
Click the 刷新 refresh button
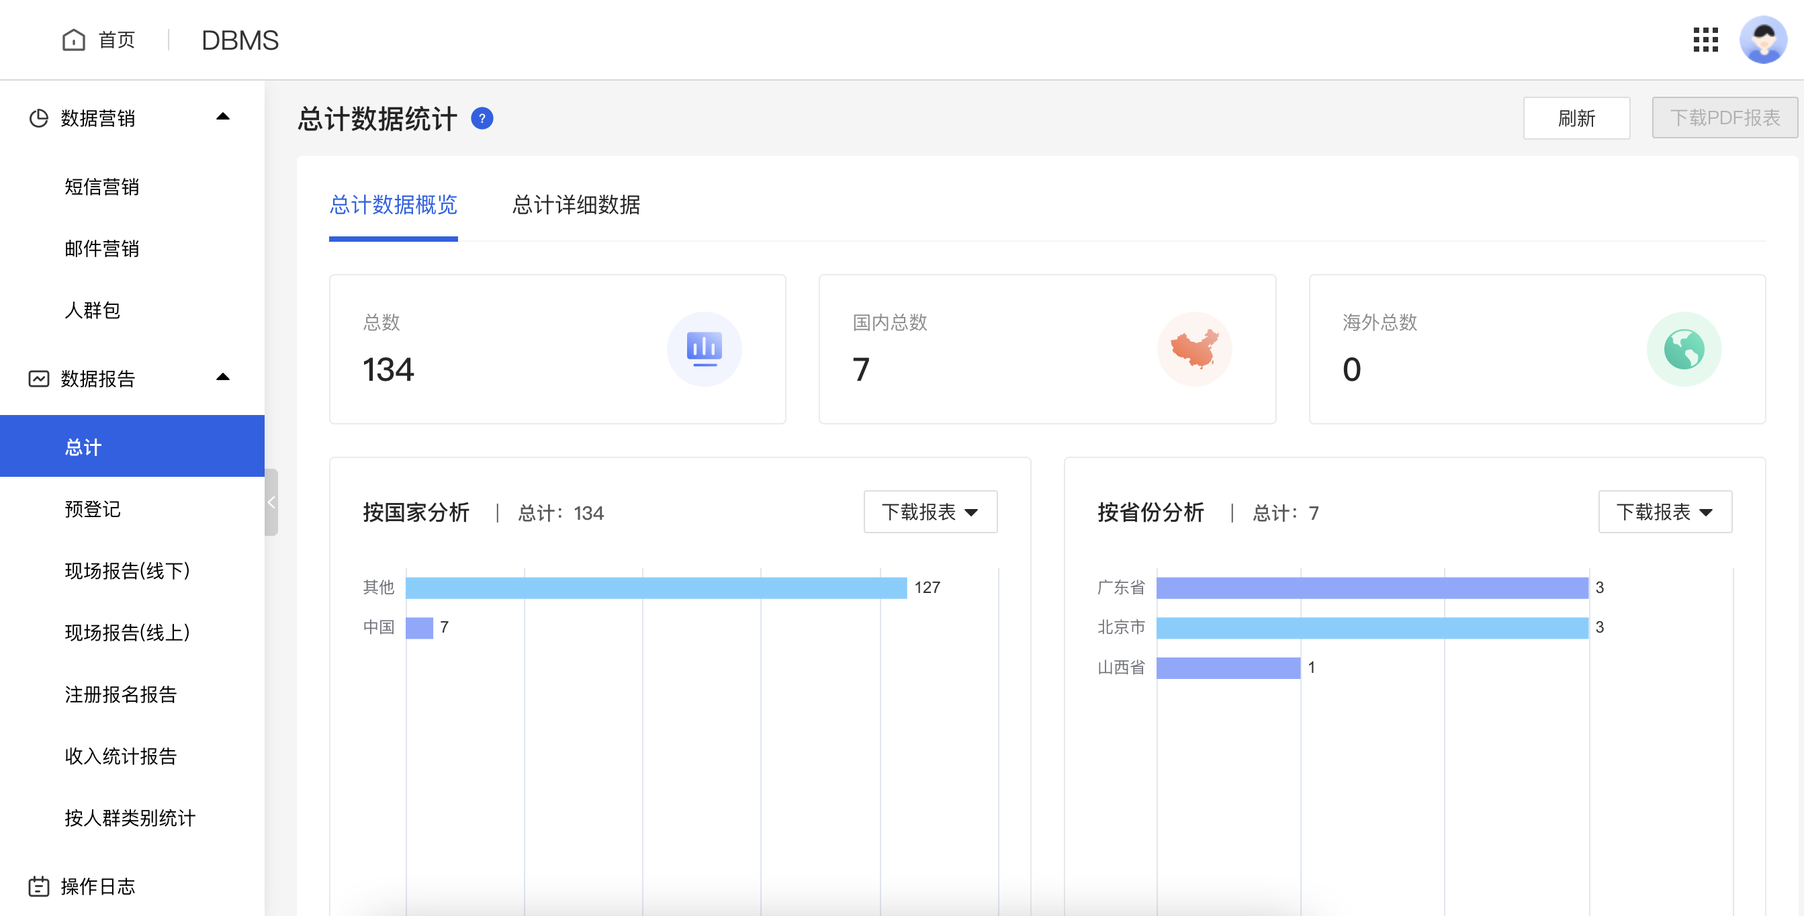click(1577, 118)
